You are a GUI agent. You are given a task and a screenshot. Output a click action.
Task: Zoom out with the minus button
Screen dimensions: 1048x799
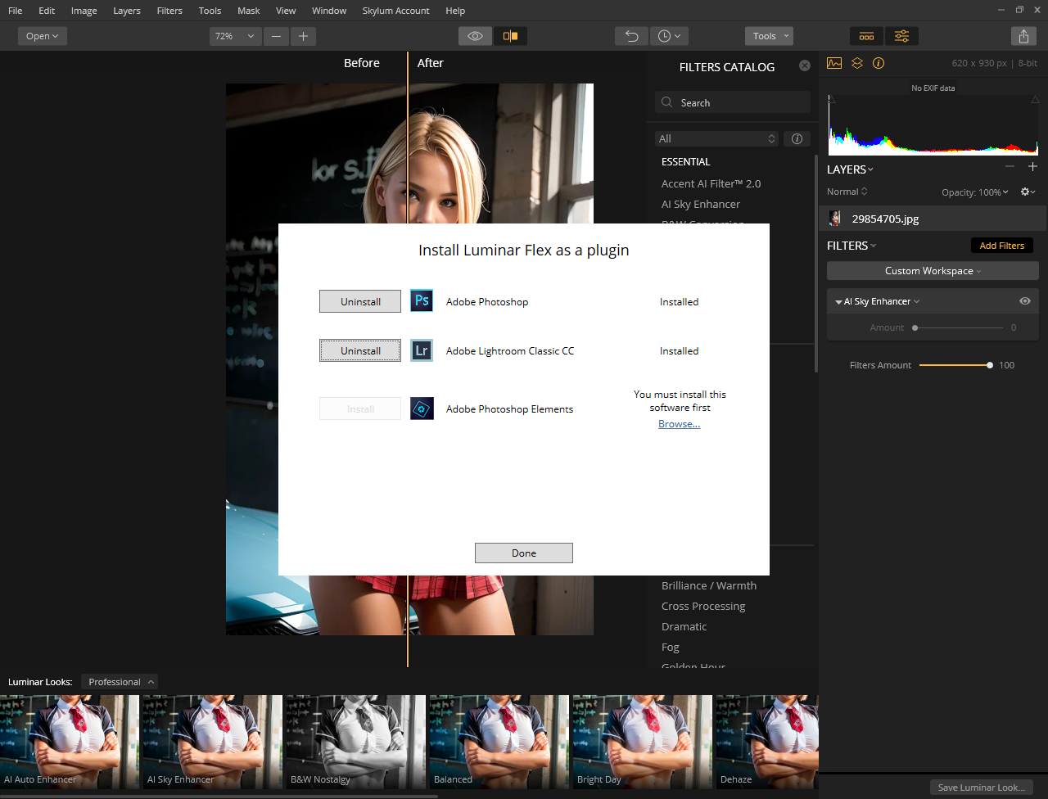pos(276,36)
